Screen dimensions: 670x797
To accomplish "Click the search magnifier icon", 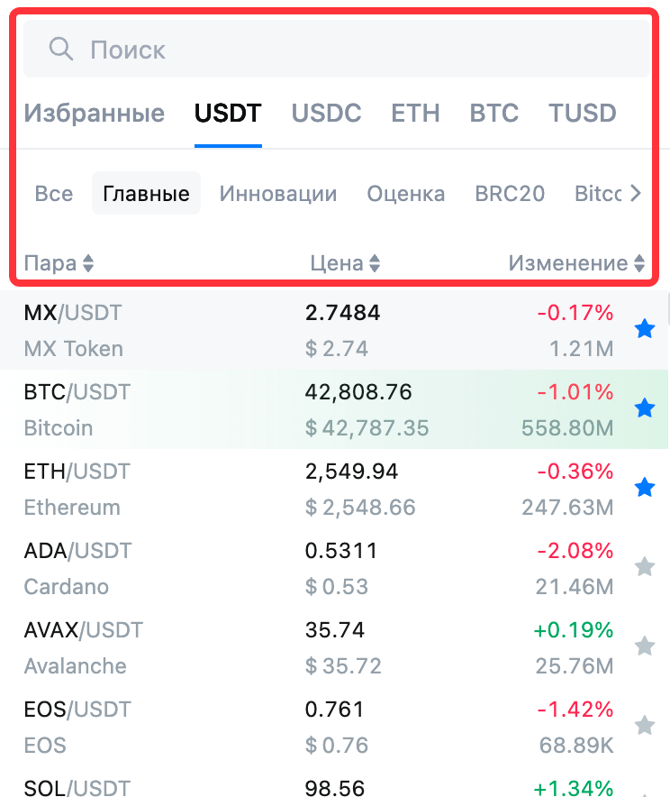I will tap(61, 50).
